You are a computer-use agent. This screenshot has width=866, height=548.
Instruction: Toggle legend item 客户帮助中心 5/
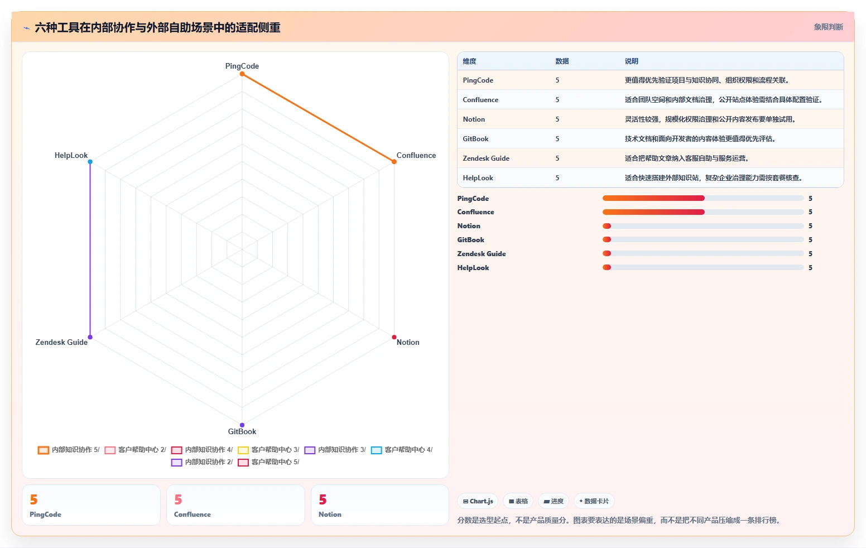268,462
